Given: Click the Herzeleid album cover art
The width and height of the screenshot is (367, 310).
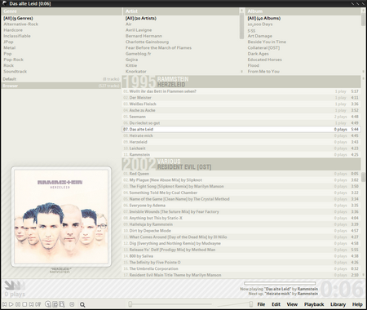Looking at the screenshot, I should (x=61, y=217).
